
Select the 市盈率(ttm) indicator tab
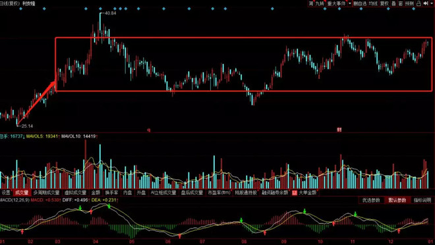219,192
